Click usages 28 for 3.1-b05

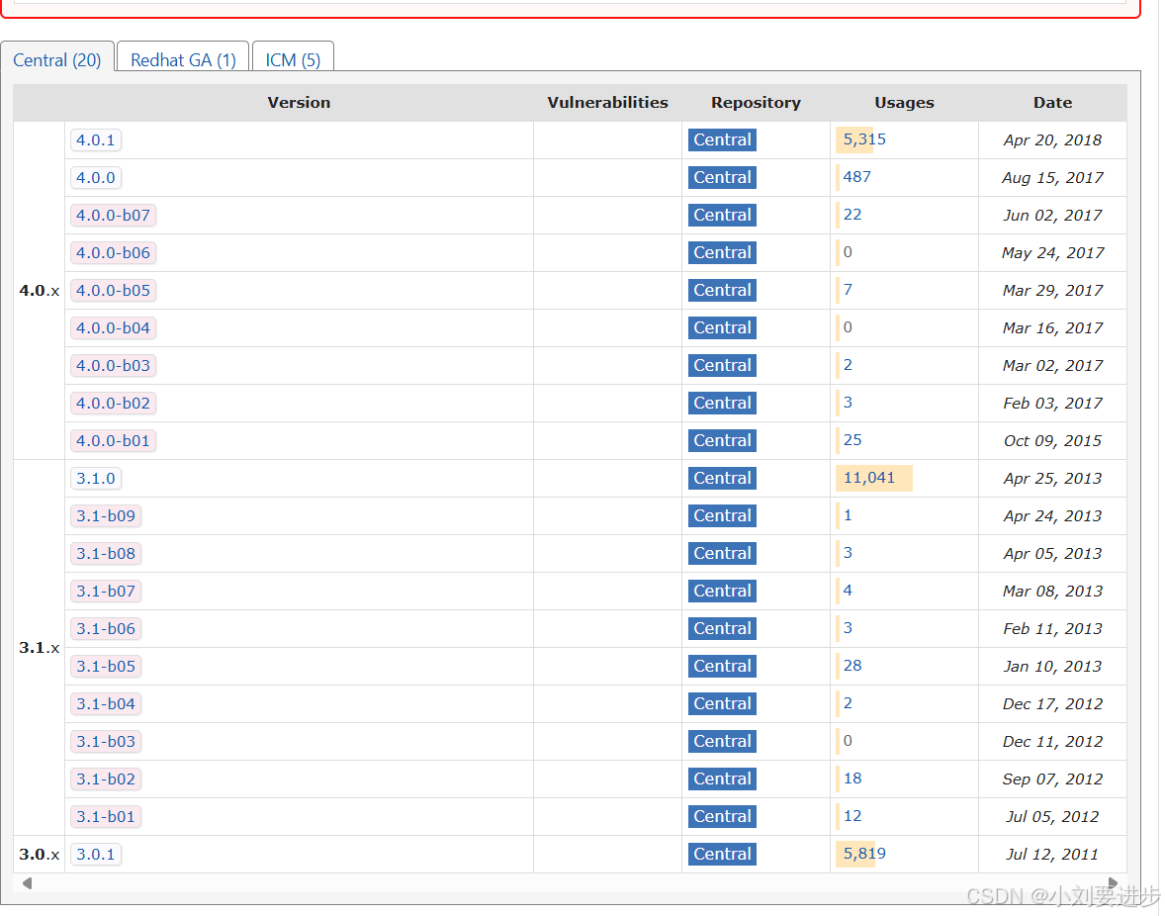click(852, 666)
